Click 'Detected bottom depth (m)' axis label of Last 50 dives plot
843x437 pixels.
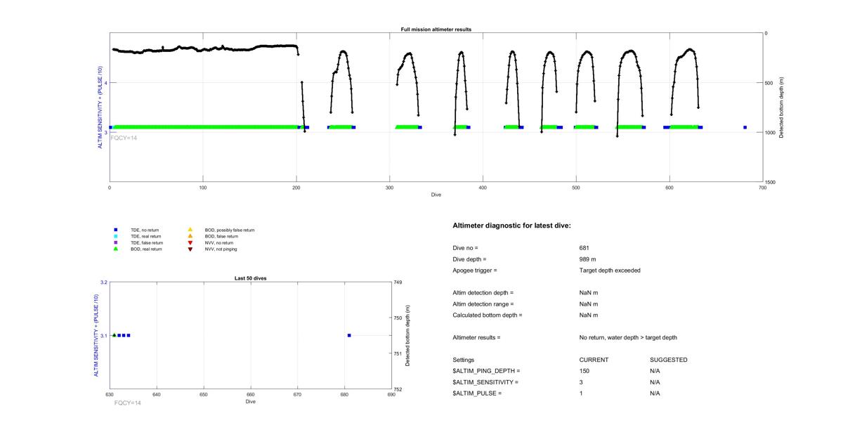407,335
